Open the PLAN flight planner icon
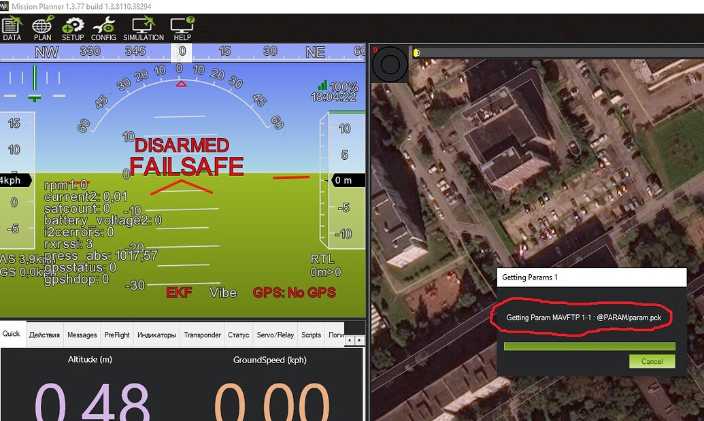Image resolution: width=704 pixels, height=421 pixels. click(42, 29)
